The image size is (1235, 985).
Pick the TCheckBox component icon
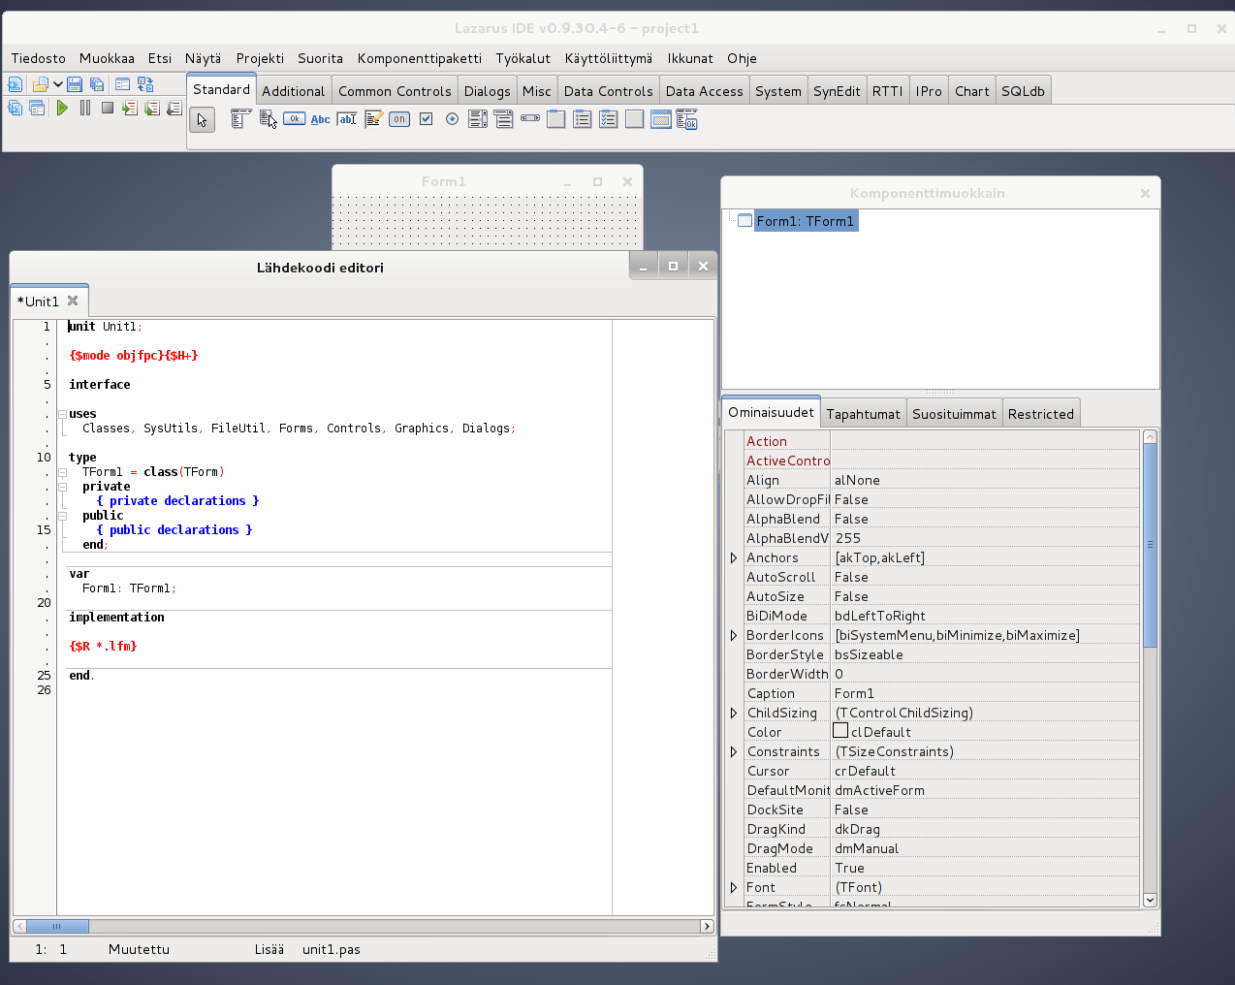coord(426,119)
